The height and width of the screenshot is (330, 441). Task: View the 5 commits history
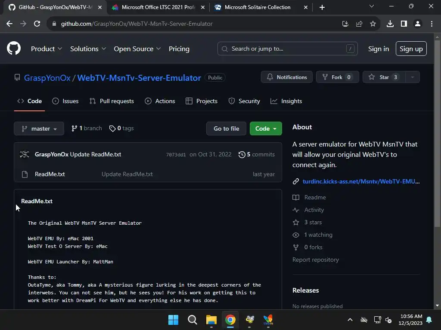(257, 154)
